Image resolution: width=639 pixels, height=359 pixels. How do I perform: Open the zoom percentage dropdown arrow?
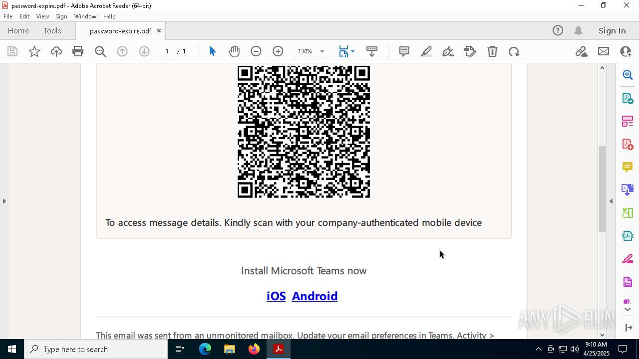322,51
